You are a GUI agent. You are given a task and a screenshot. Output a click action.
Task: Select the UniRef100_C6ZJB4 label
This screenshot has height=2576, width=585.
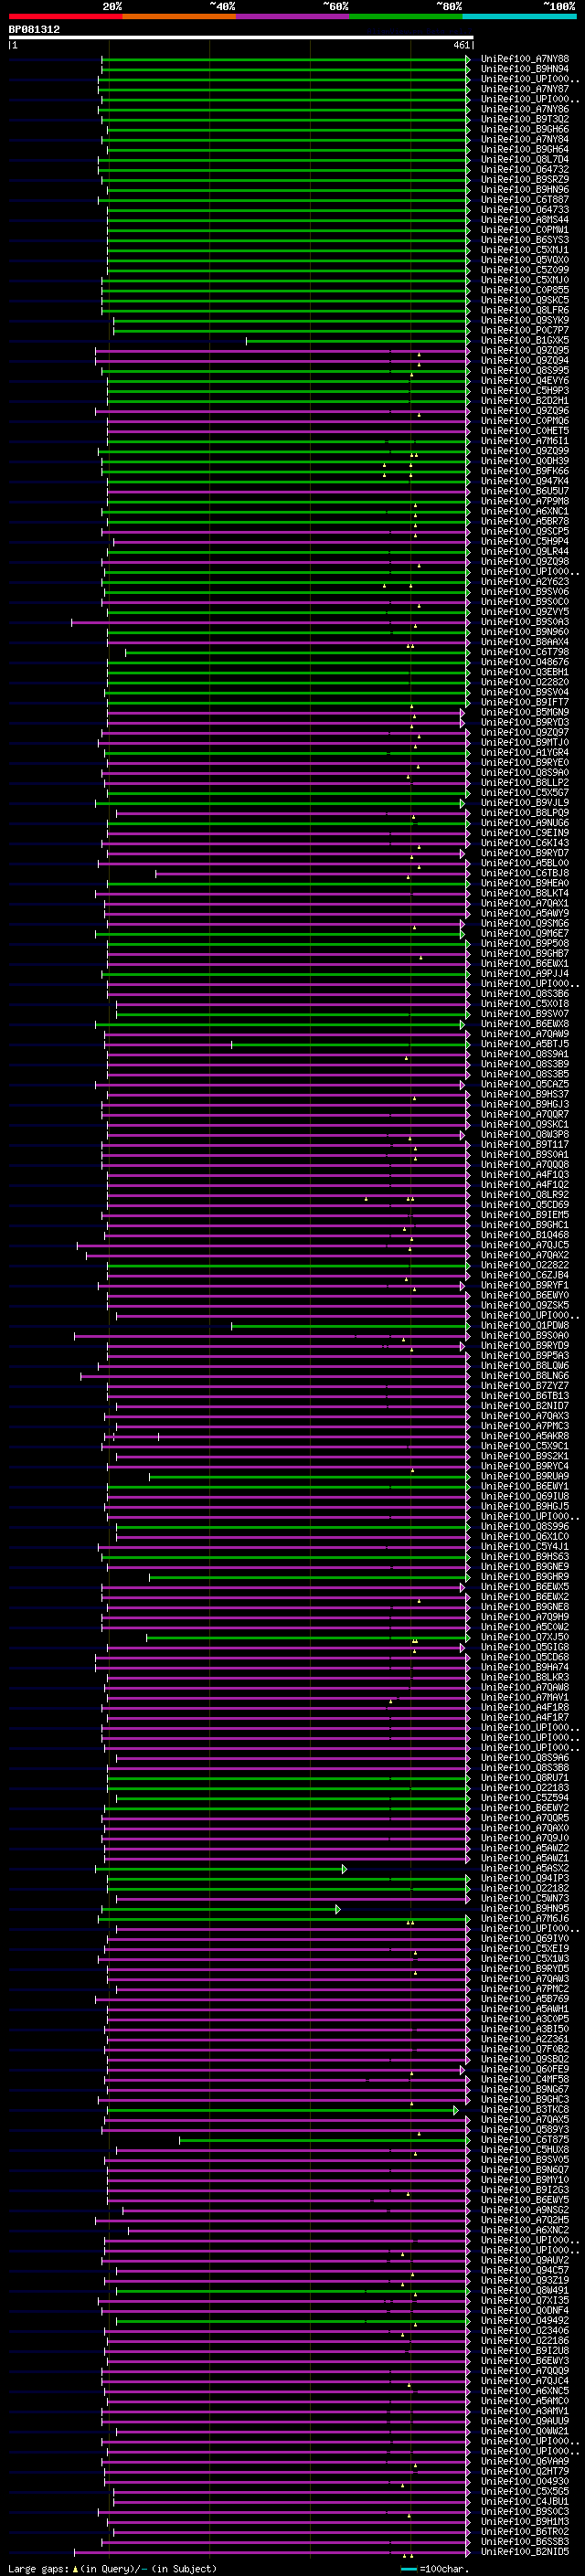(x=524, y=1275)
